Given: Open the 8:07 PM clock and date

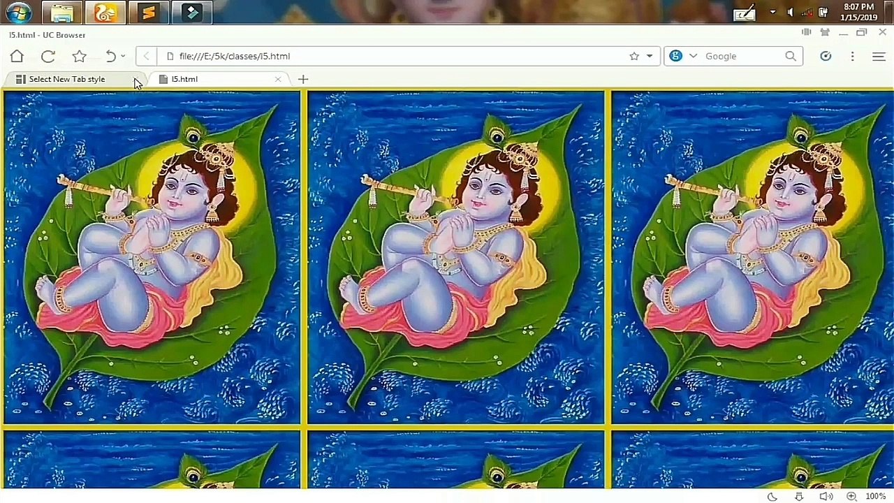Looking at the screenshot, I should click(859, 12).
